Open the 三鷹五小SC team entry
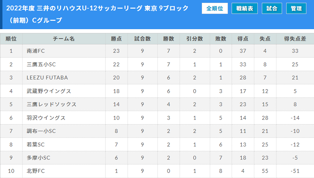This screenshot has width=314, height=178. pos(41,64)
